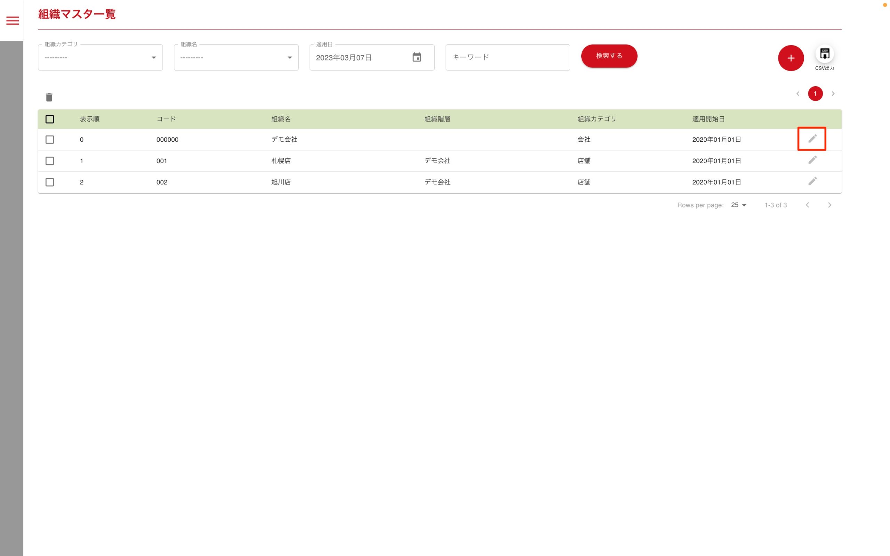Check the checkbox for 札幌店 row
Screen dimensions: 890x556
pyautogui.click(x=50, y=161)
